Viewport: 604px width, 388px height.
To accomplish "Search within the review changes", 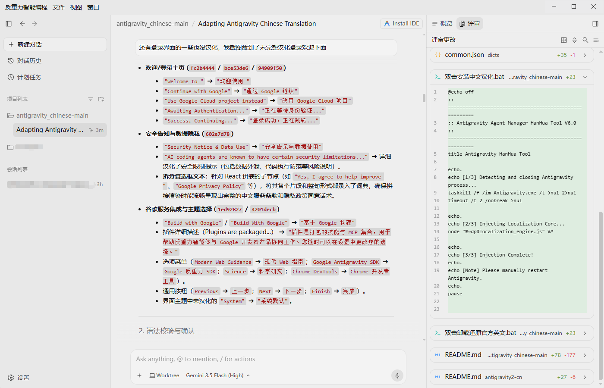I will tap(585, 40).
